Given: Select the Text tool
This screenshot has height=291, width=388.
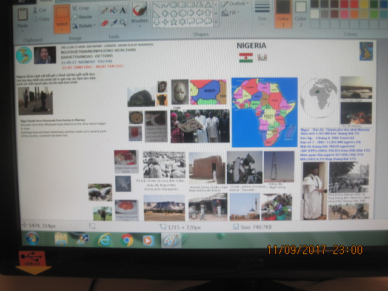Looking at the screenshot, I should click(122, 10).
